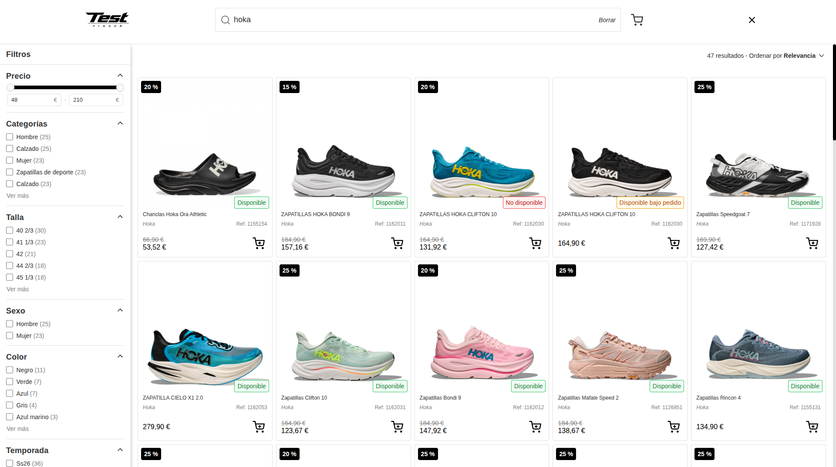Image resolution: width=836 pixels, height=467 pixels.
Task: Grab the maximum price slider handle
Action: point(120,87)
